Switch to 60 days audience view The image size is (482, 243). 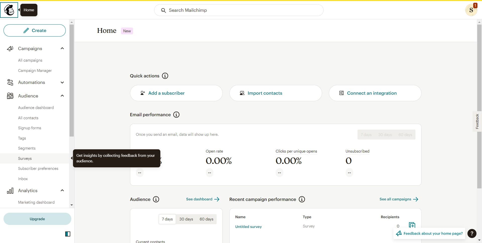tap(206, 219)
